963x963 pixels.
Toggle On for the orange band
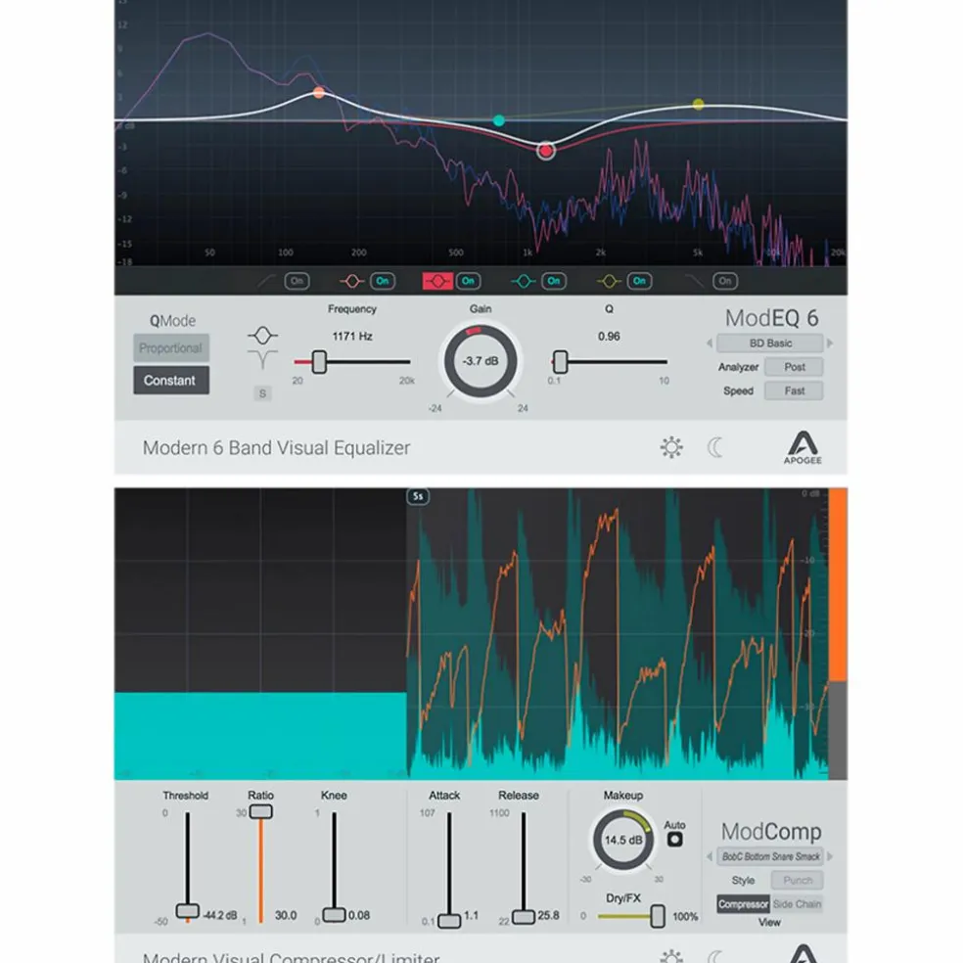click(x=383, y=281)
